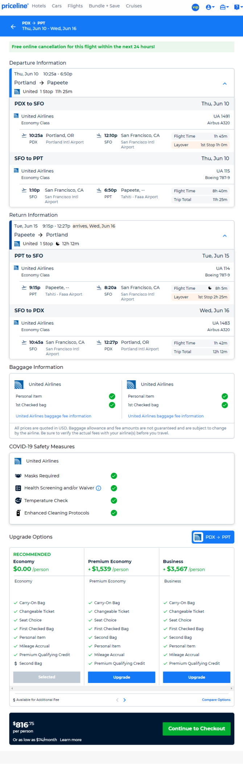Click United Airlines logo for UA 1483 segment

point(16,323)
